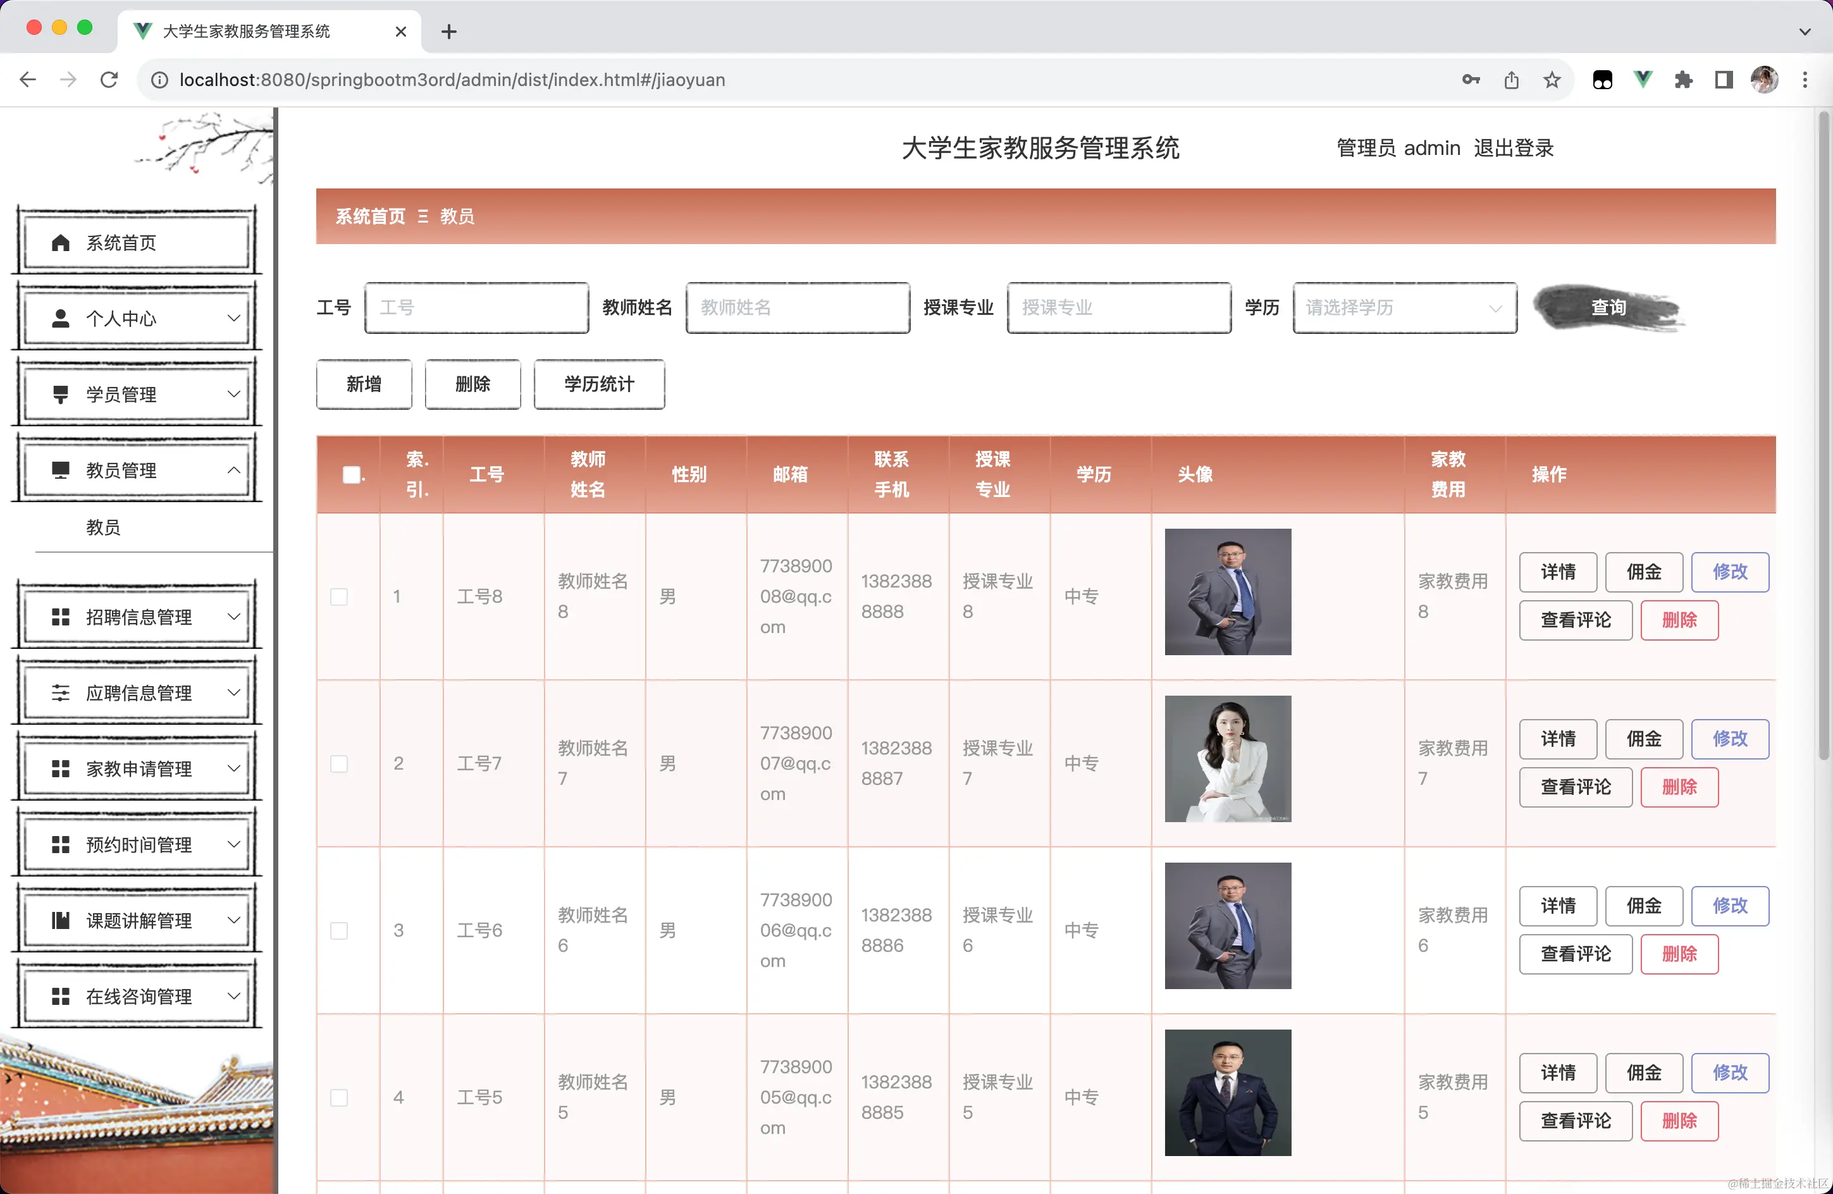
Task: Click the person icon next to 个人中心
Action: coord(60,319)
